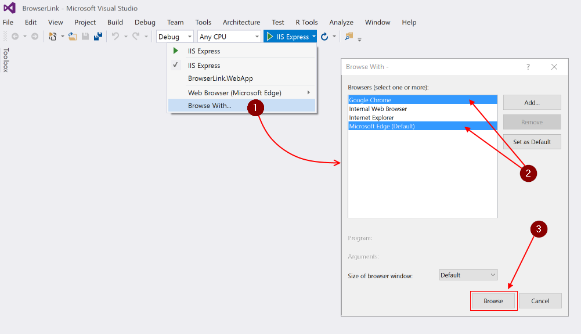
Task: Click the Redo arrow icon
Action: (x=136, y=37)
